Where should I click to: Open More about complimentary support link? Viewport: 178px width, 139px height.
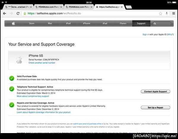[x=33, y=96]
